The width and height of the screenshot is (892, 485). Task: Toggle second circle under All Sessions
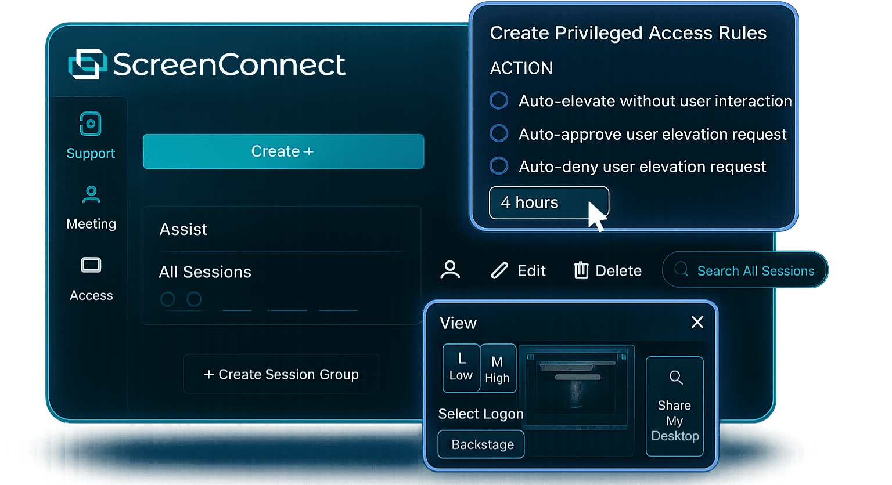tap(194, 299)
